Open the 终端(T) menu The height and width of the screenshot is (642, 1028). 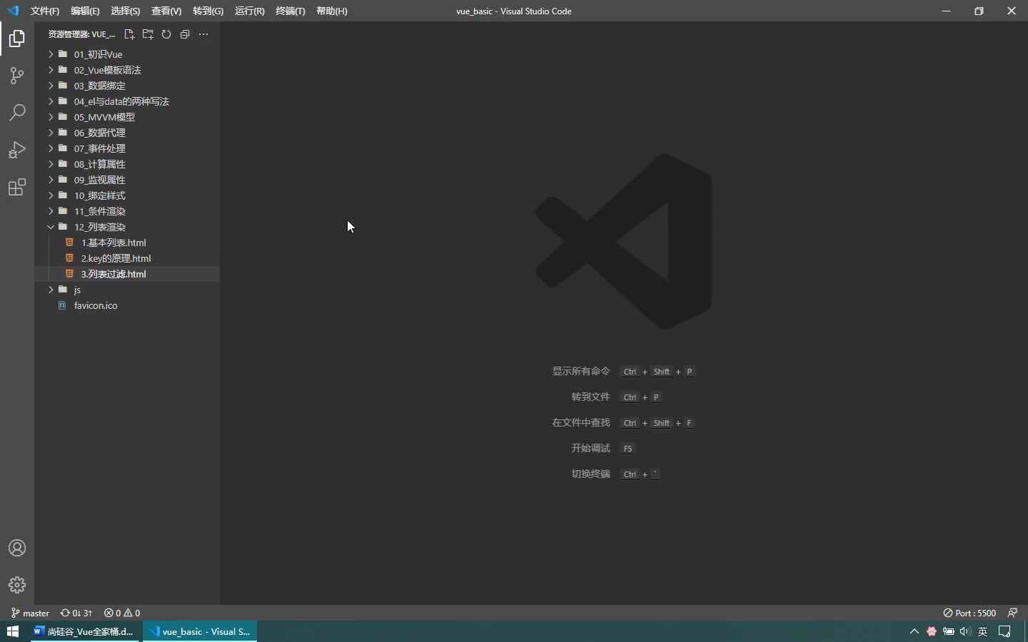point(290,11)
